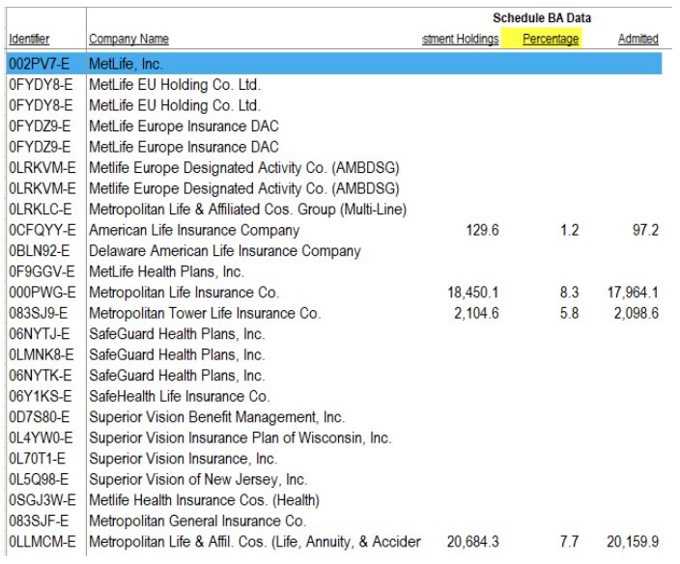Click identifier 0LRKLC-E
Viewport: 680px width, 564px height.
[40, 210]
